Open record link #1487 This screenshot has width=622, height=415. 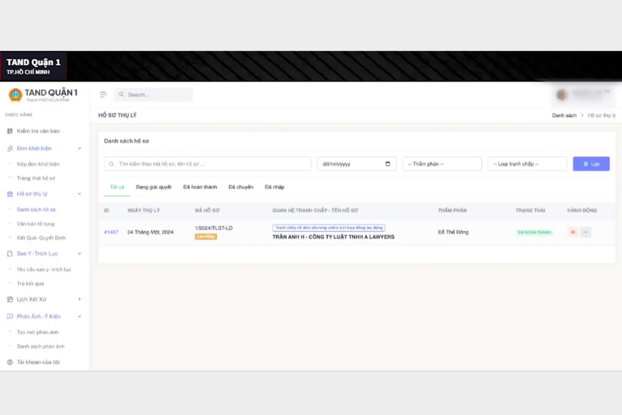(x=111, y=232)
